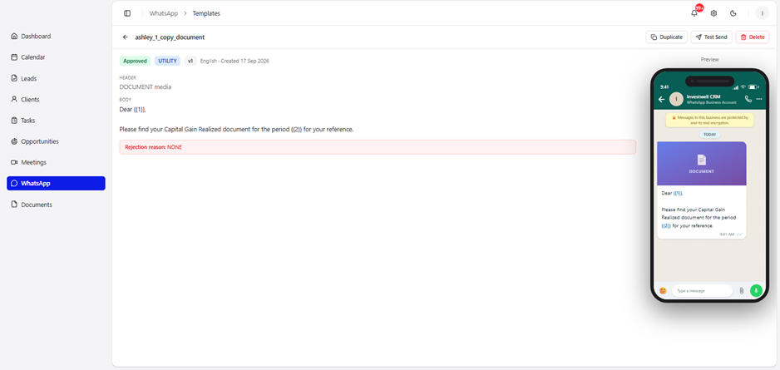Click the Preview label above phone
Viewport: 780px width, 370px height.
click(x=710, y=59)
